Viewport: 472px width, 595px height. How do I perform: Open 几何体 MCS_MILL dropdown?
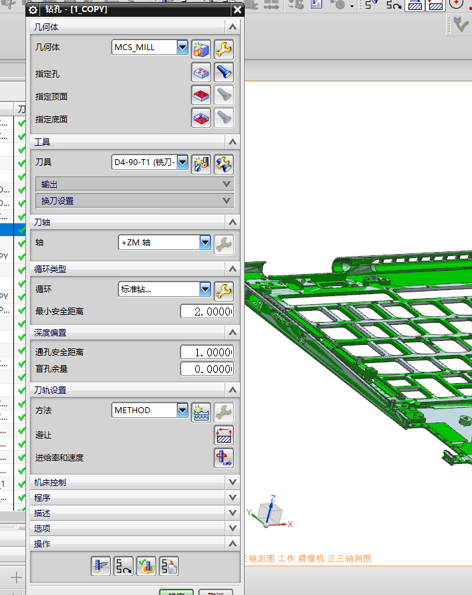pyautogui.click(x=183, y=47)
